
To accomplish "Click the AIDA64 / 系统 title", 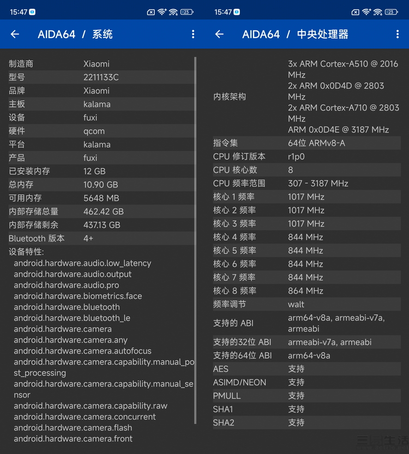I will click(75, 34).
